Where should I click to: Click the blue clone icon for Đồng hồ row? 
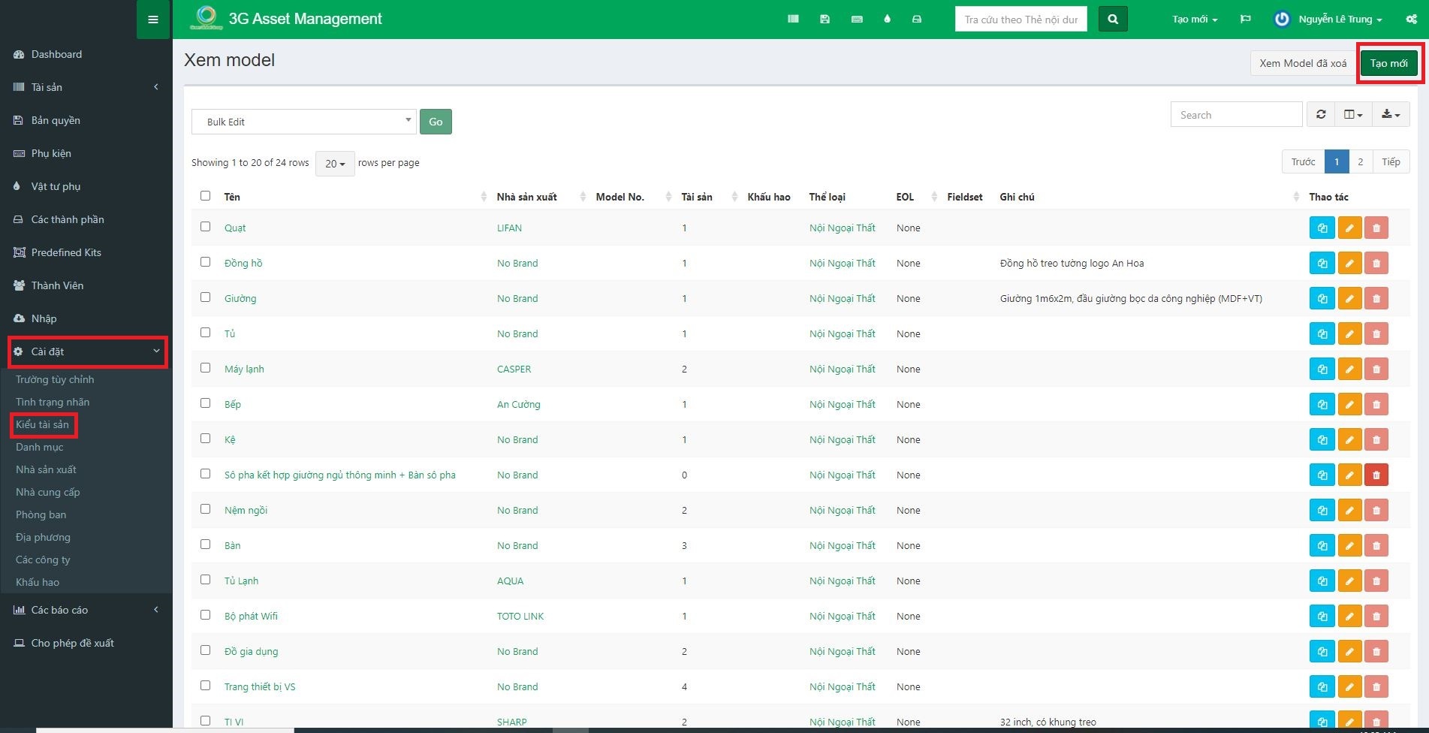pos(1322,264)
